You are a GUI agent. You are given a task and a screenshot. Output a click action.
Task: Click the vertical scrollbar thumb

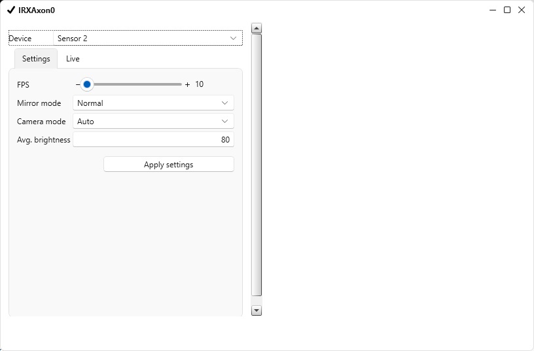(x=257, y=165)
